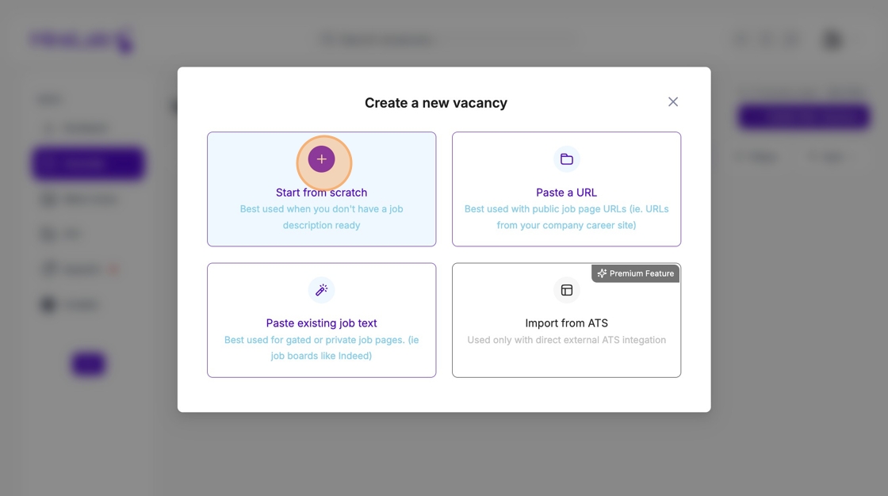
Task: Click the description under Start from scratch
Action: (321, 217)
